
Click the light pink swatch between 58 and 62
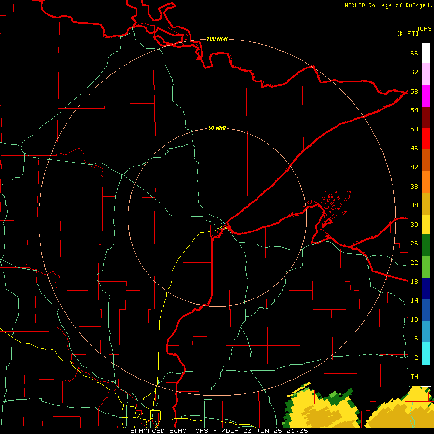426,74
